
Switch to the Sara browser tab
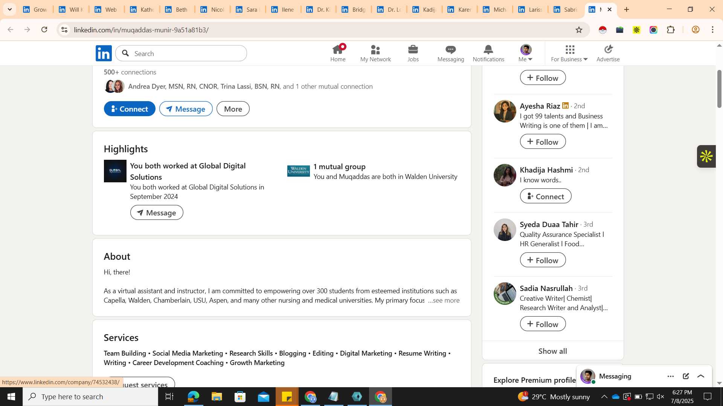tap(247, 9)
